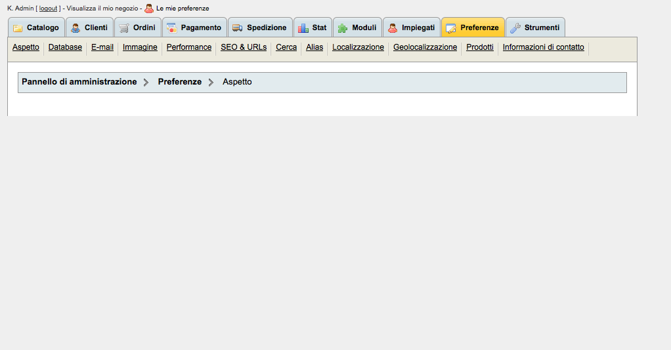This screenshot has width=671, height=350.
Task: Click Pannello di amministrazione breadcrumb
Action: tap(79, 82)
